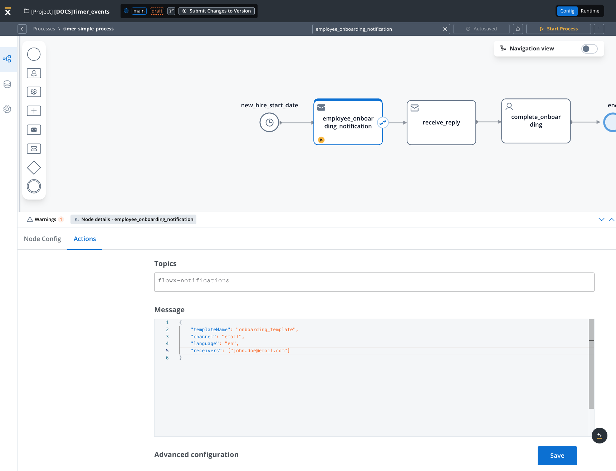
Task: Click the Message editor scrollbar
Action: point(591,364)
